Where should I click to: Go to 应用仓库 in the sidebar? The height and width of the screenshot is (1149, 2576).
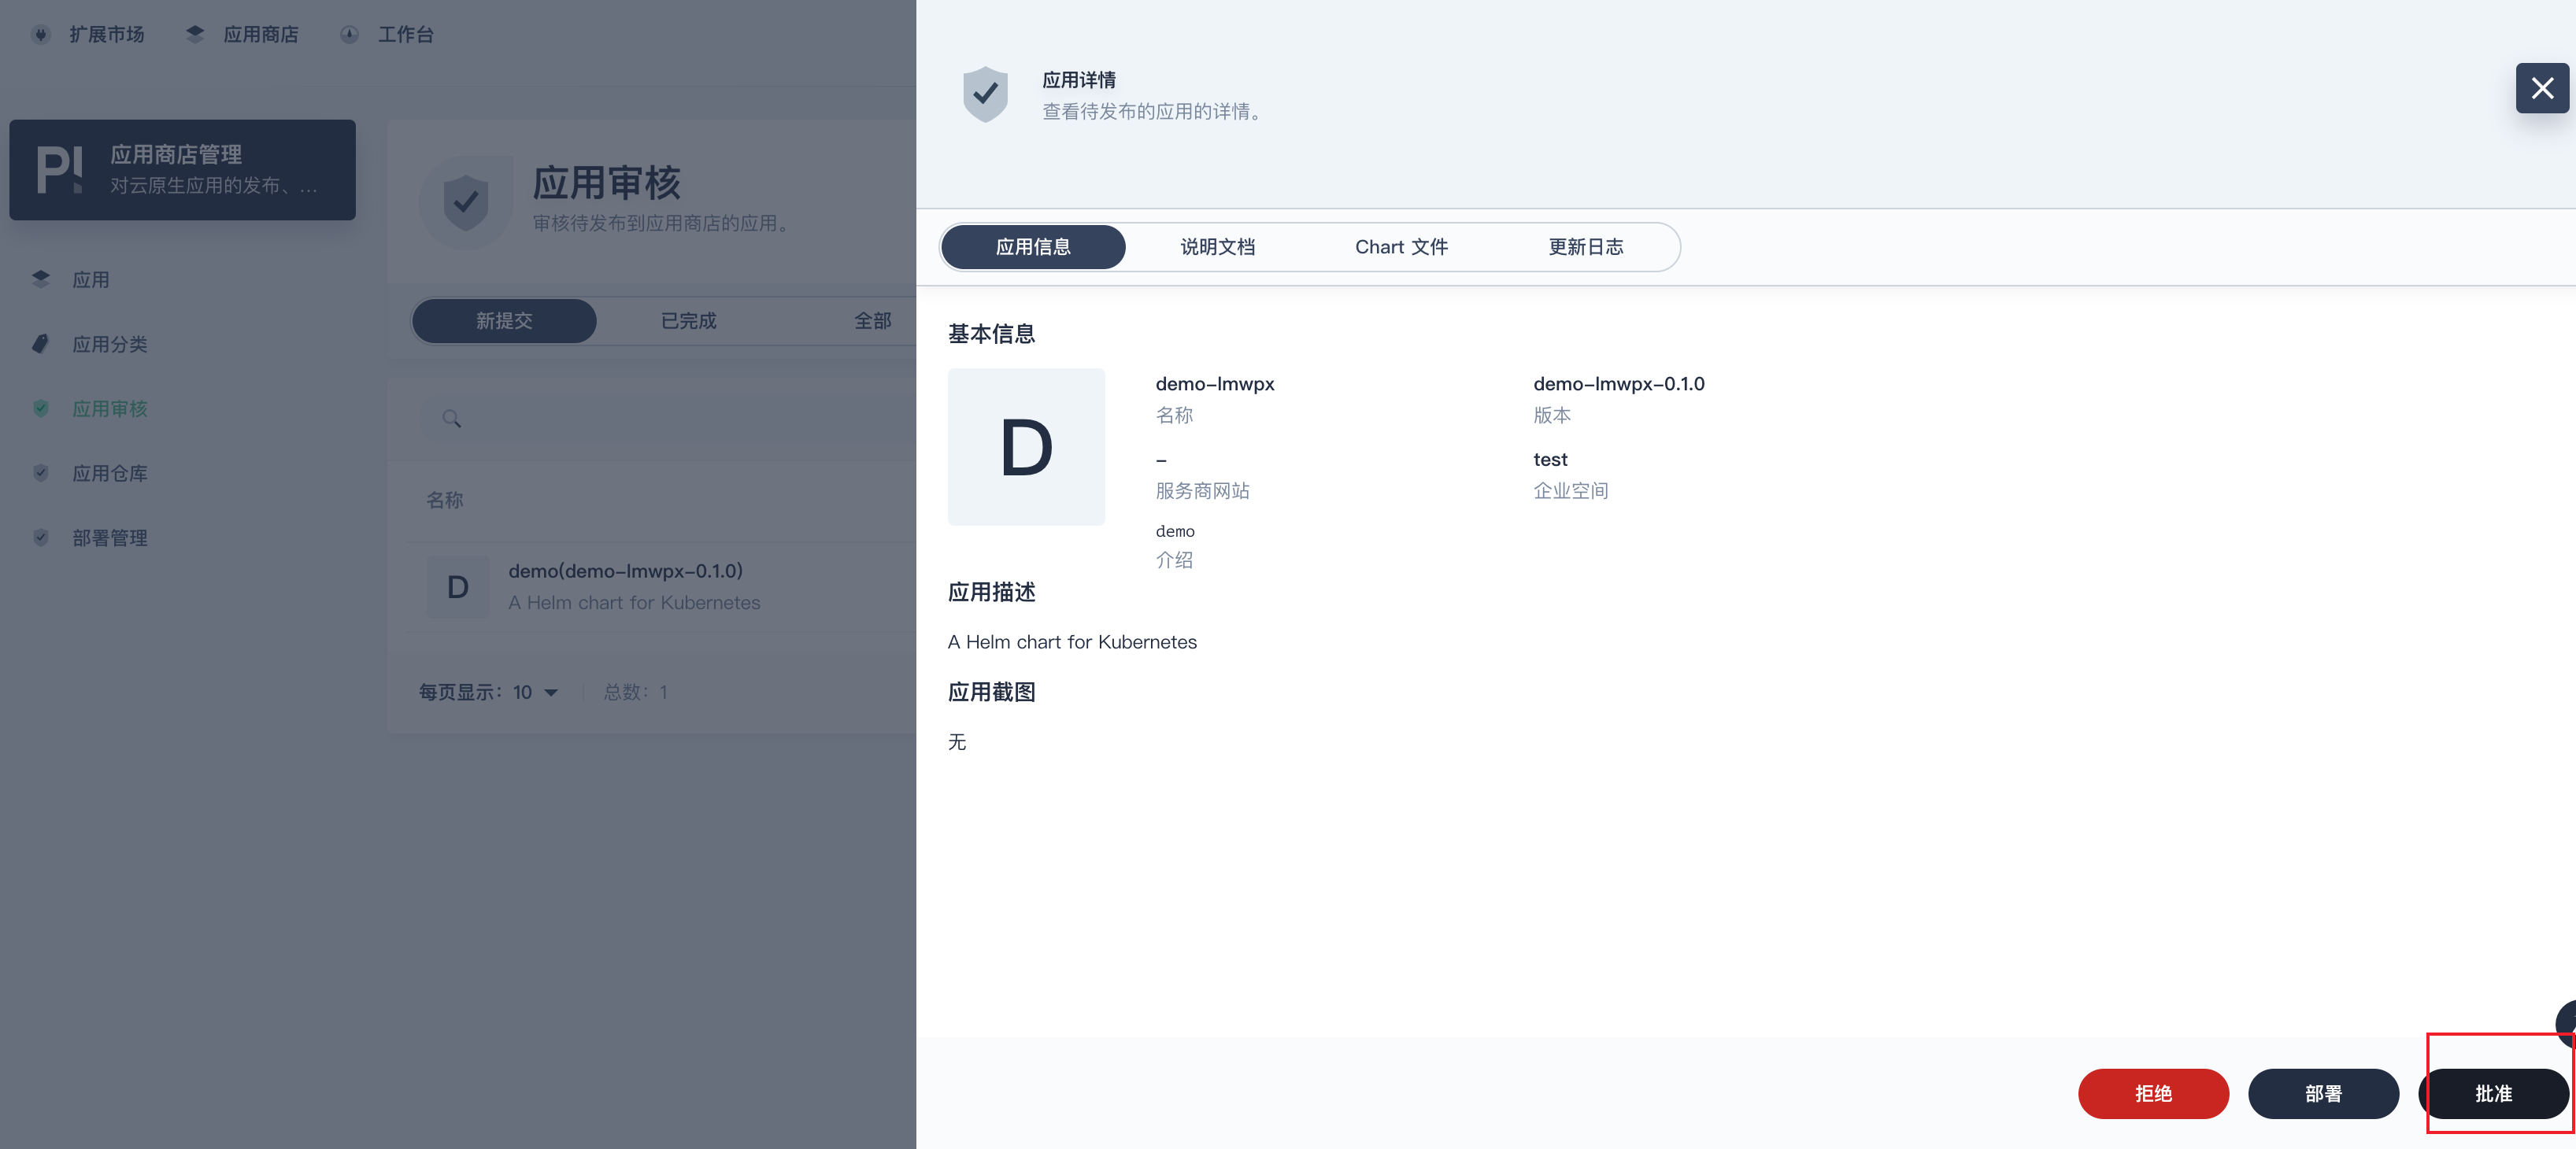110,473
